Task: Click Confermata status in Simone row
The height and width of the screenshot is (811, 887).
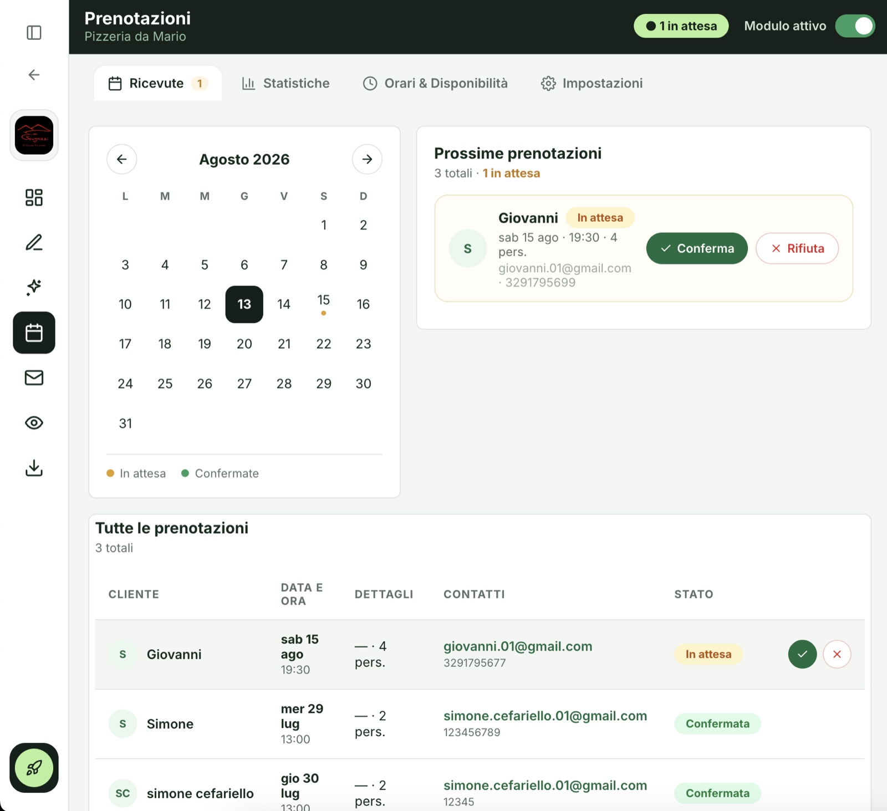Action: point(717,723)
